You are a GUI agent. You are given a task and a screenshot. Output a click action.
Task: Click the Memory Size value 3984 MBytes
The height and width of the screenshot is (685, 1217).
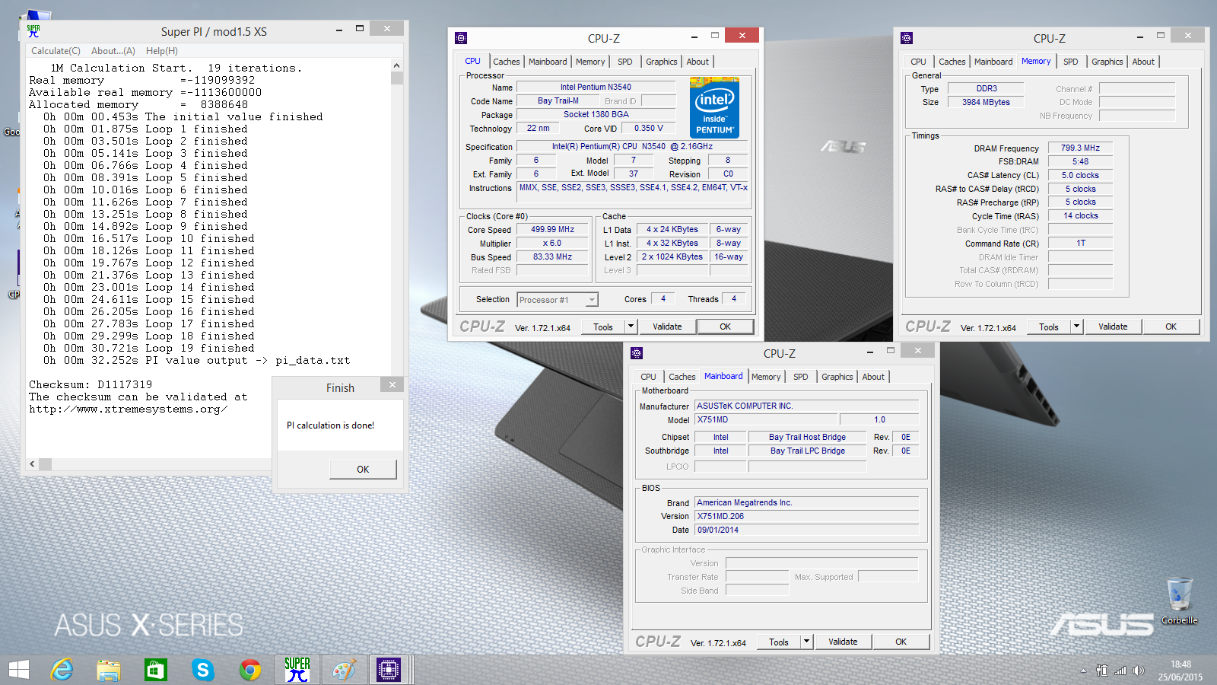[986, 102]
